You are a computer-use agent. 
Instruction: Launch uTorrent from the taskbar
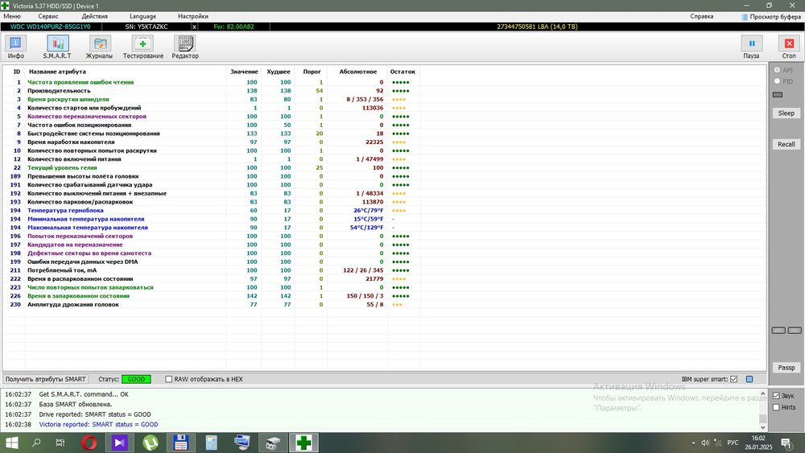150,443
